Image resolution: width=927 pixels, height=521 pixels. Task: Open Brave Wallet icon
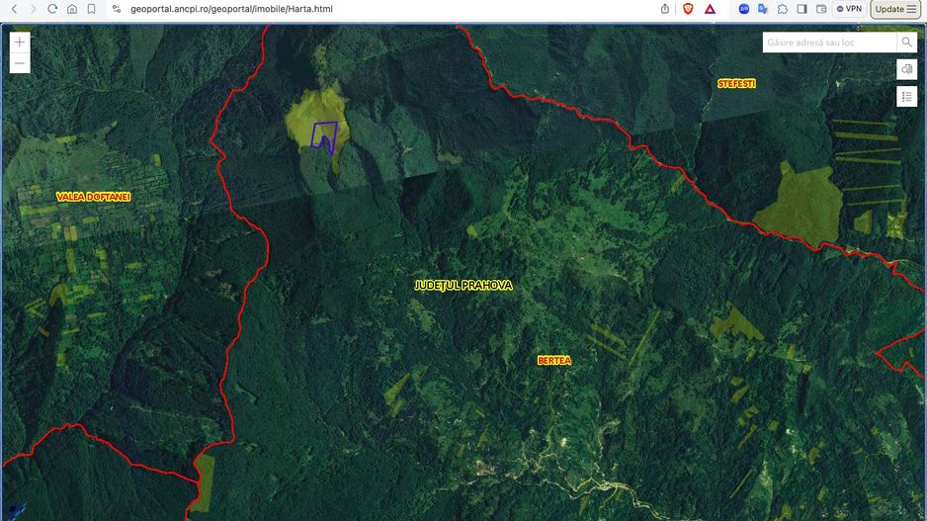click(x=822, y=9)
